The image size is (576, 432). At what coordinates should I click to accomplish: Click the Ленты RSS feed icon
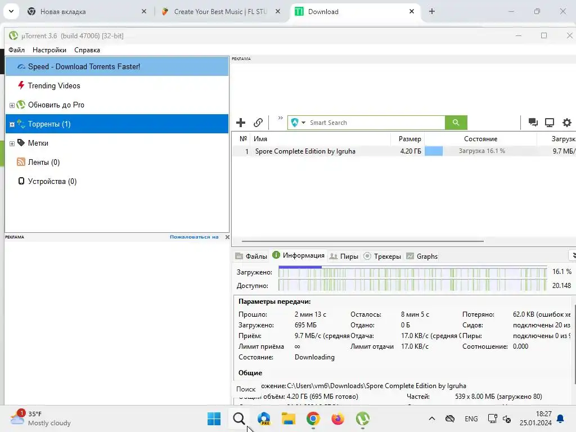tap(21, 161)
